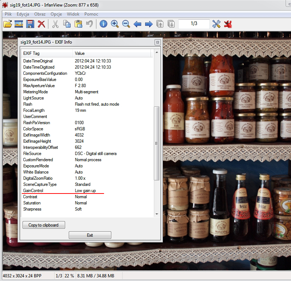Open the slideshow icon in the toolbar
291x281 pixels.
19,24
